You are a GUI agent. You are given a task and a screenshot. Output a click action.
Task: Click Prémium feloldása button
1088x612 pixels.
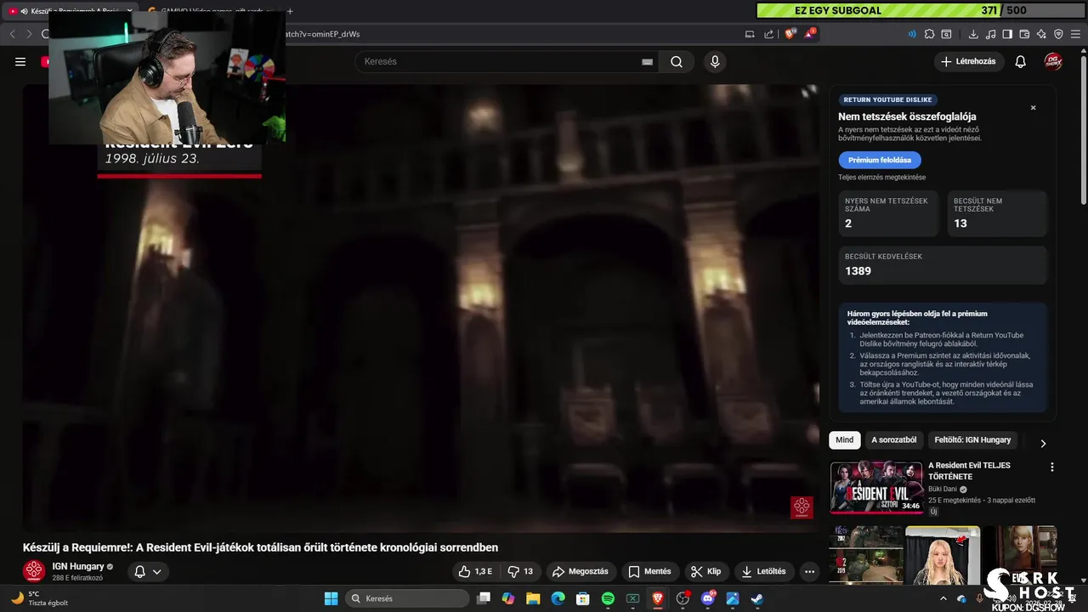click(880, 160)
